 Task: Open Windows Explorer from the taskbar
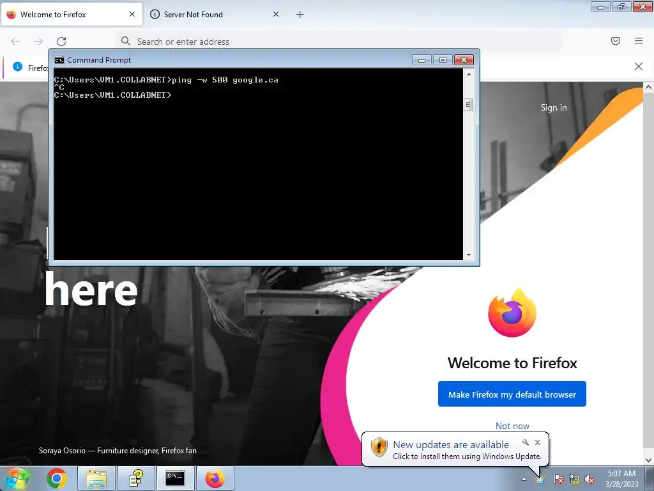96,478
